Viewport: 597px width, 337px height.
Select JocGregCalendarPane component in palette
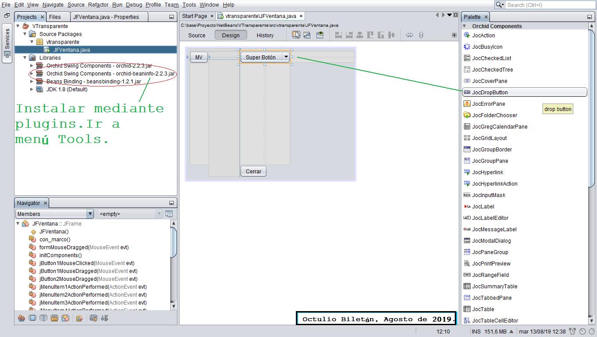(525, 127)
